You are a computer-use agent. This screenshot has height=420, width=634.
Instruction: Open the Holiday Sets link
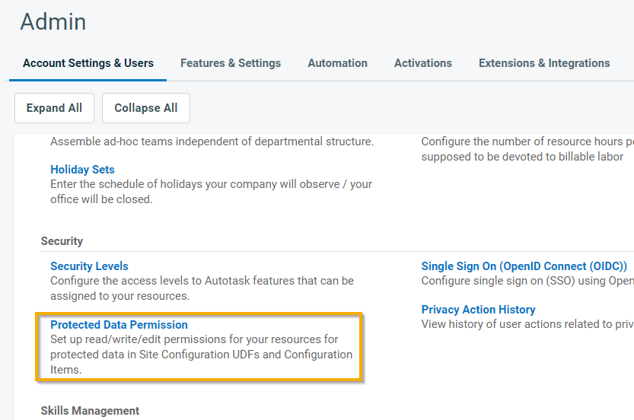(82, 170)
